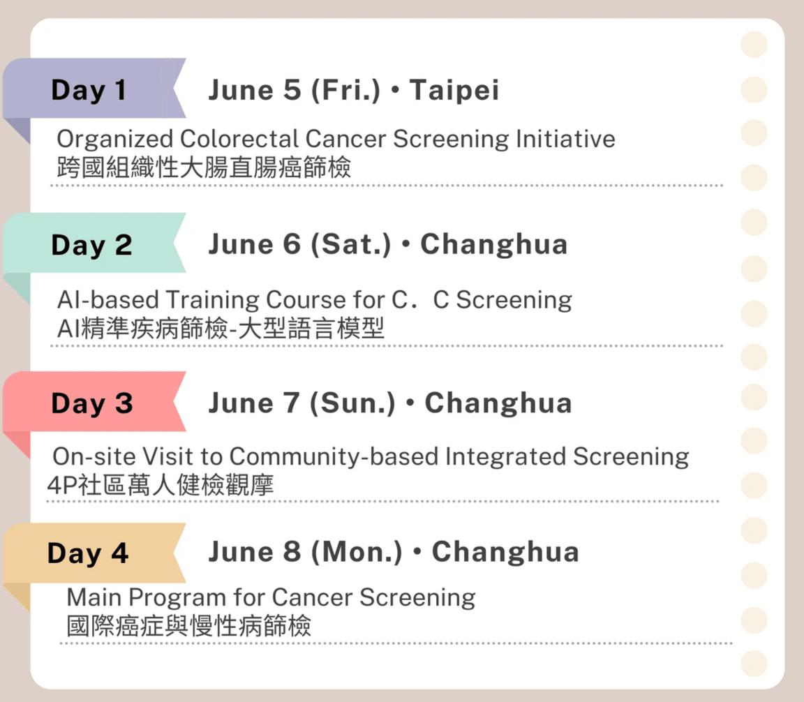The width and height of the screenshot is (804, 702).
Task: Open the June 6 (Sat.) Changhua heading
Action: click(x=387, y=245)
